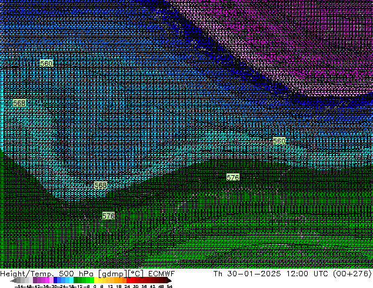Click the 568 contour label near the map edge
The width and height of the screenshot is (373, 288).
pos(19,103)
